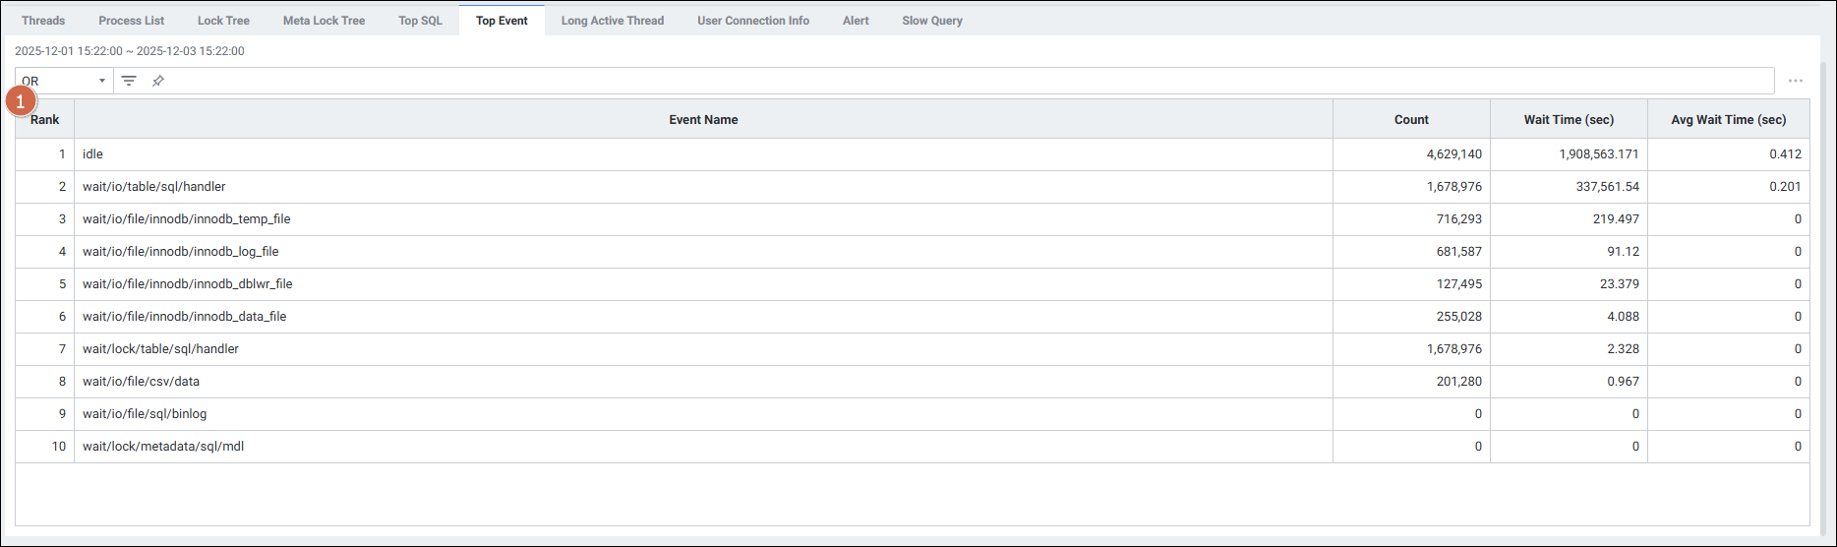Click the pin icon in filter bar

[158, 81]
